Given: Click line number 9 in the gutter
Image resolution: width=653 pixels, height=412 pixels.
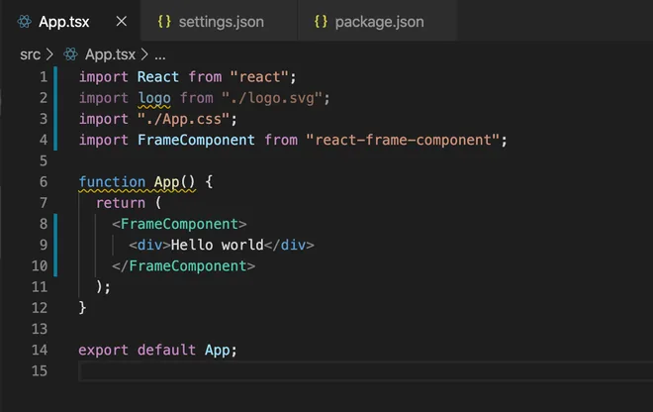Looking at the screenshot, I should point(44,245).
